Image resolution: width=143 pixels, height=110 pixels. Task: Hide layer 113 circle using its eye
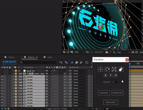click(2, 97)
